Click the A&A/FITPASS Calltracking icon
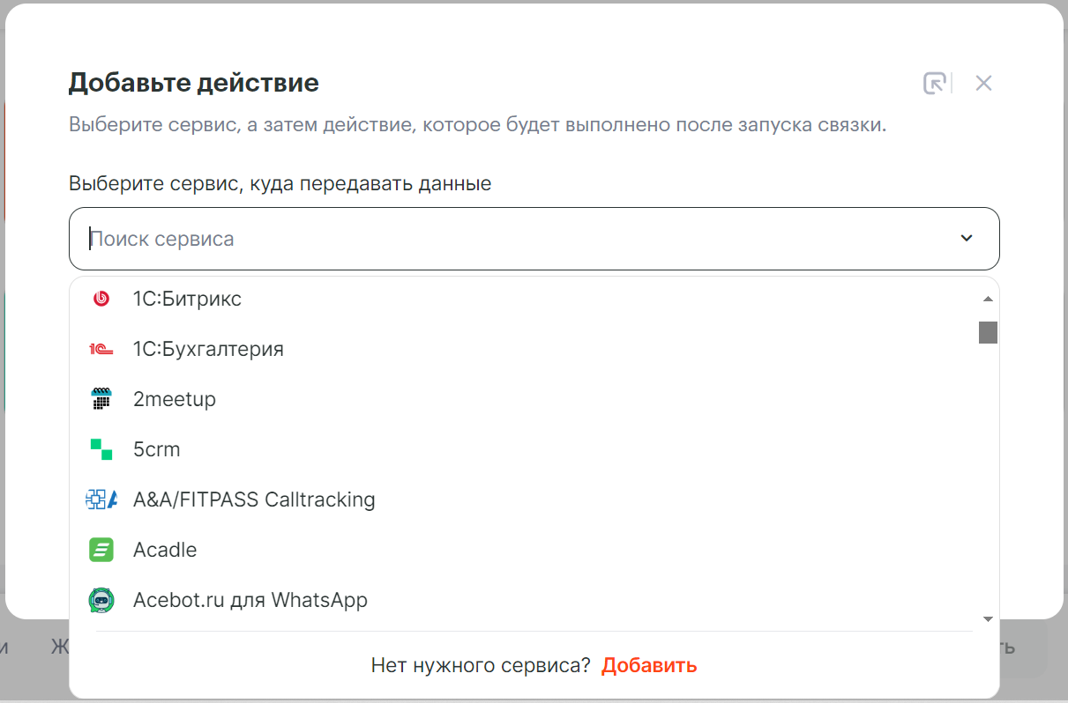This screenshot has width=1068, height=703. pos(101,499)
